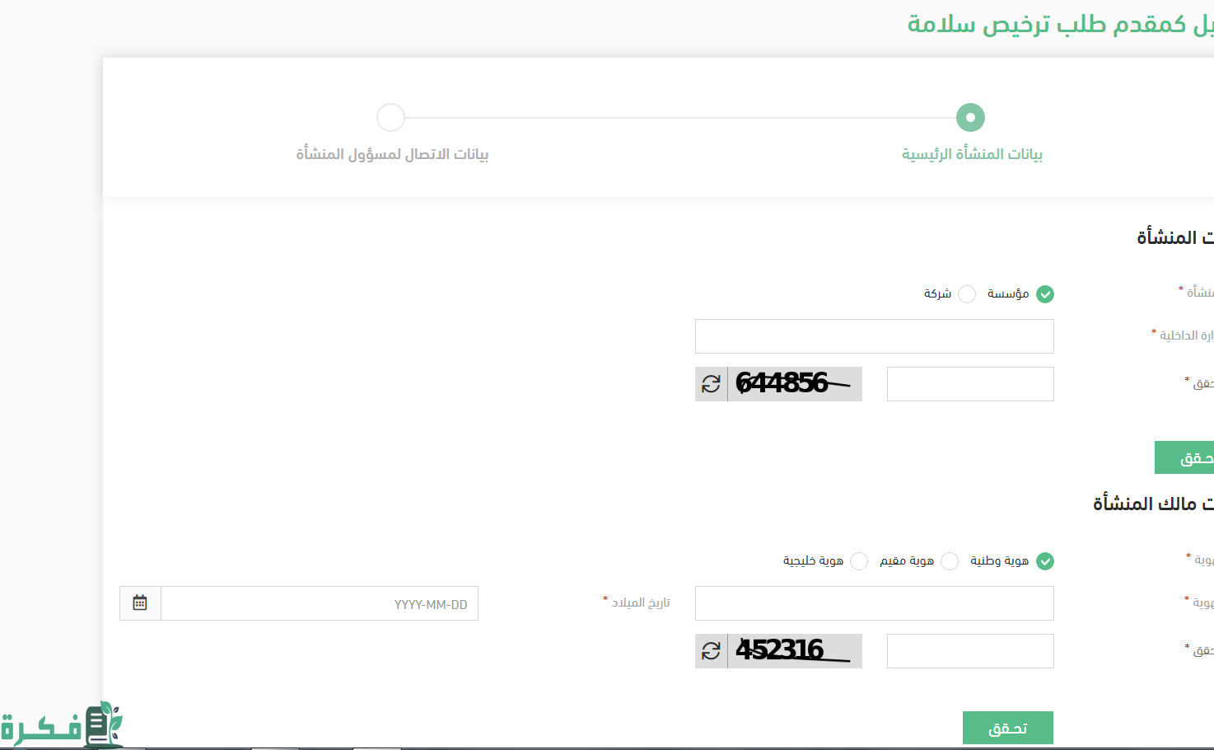Click the YYYY-MM-DD birth date field
The height and width of the screenshot is (750, 1214).
pos(319,603)
